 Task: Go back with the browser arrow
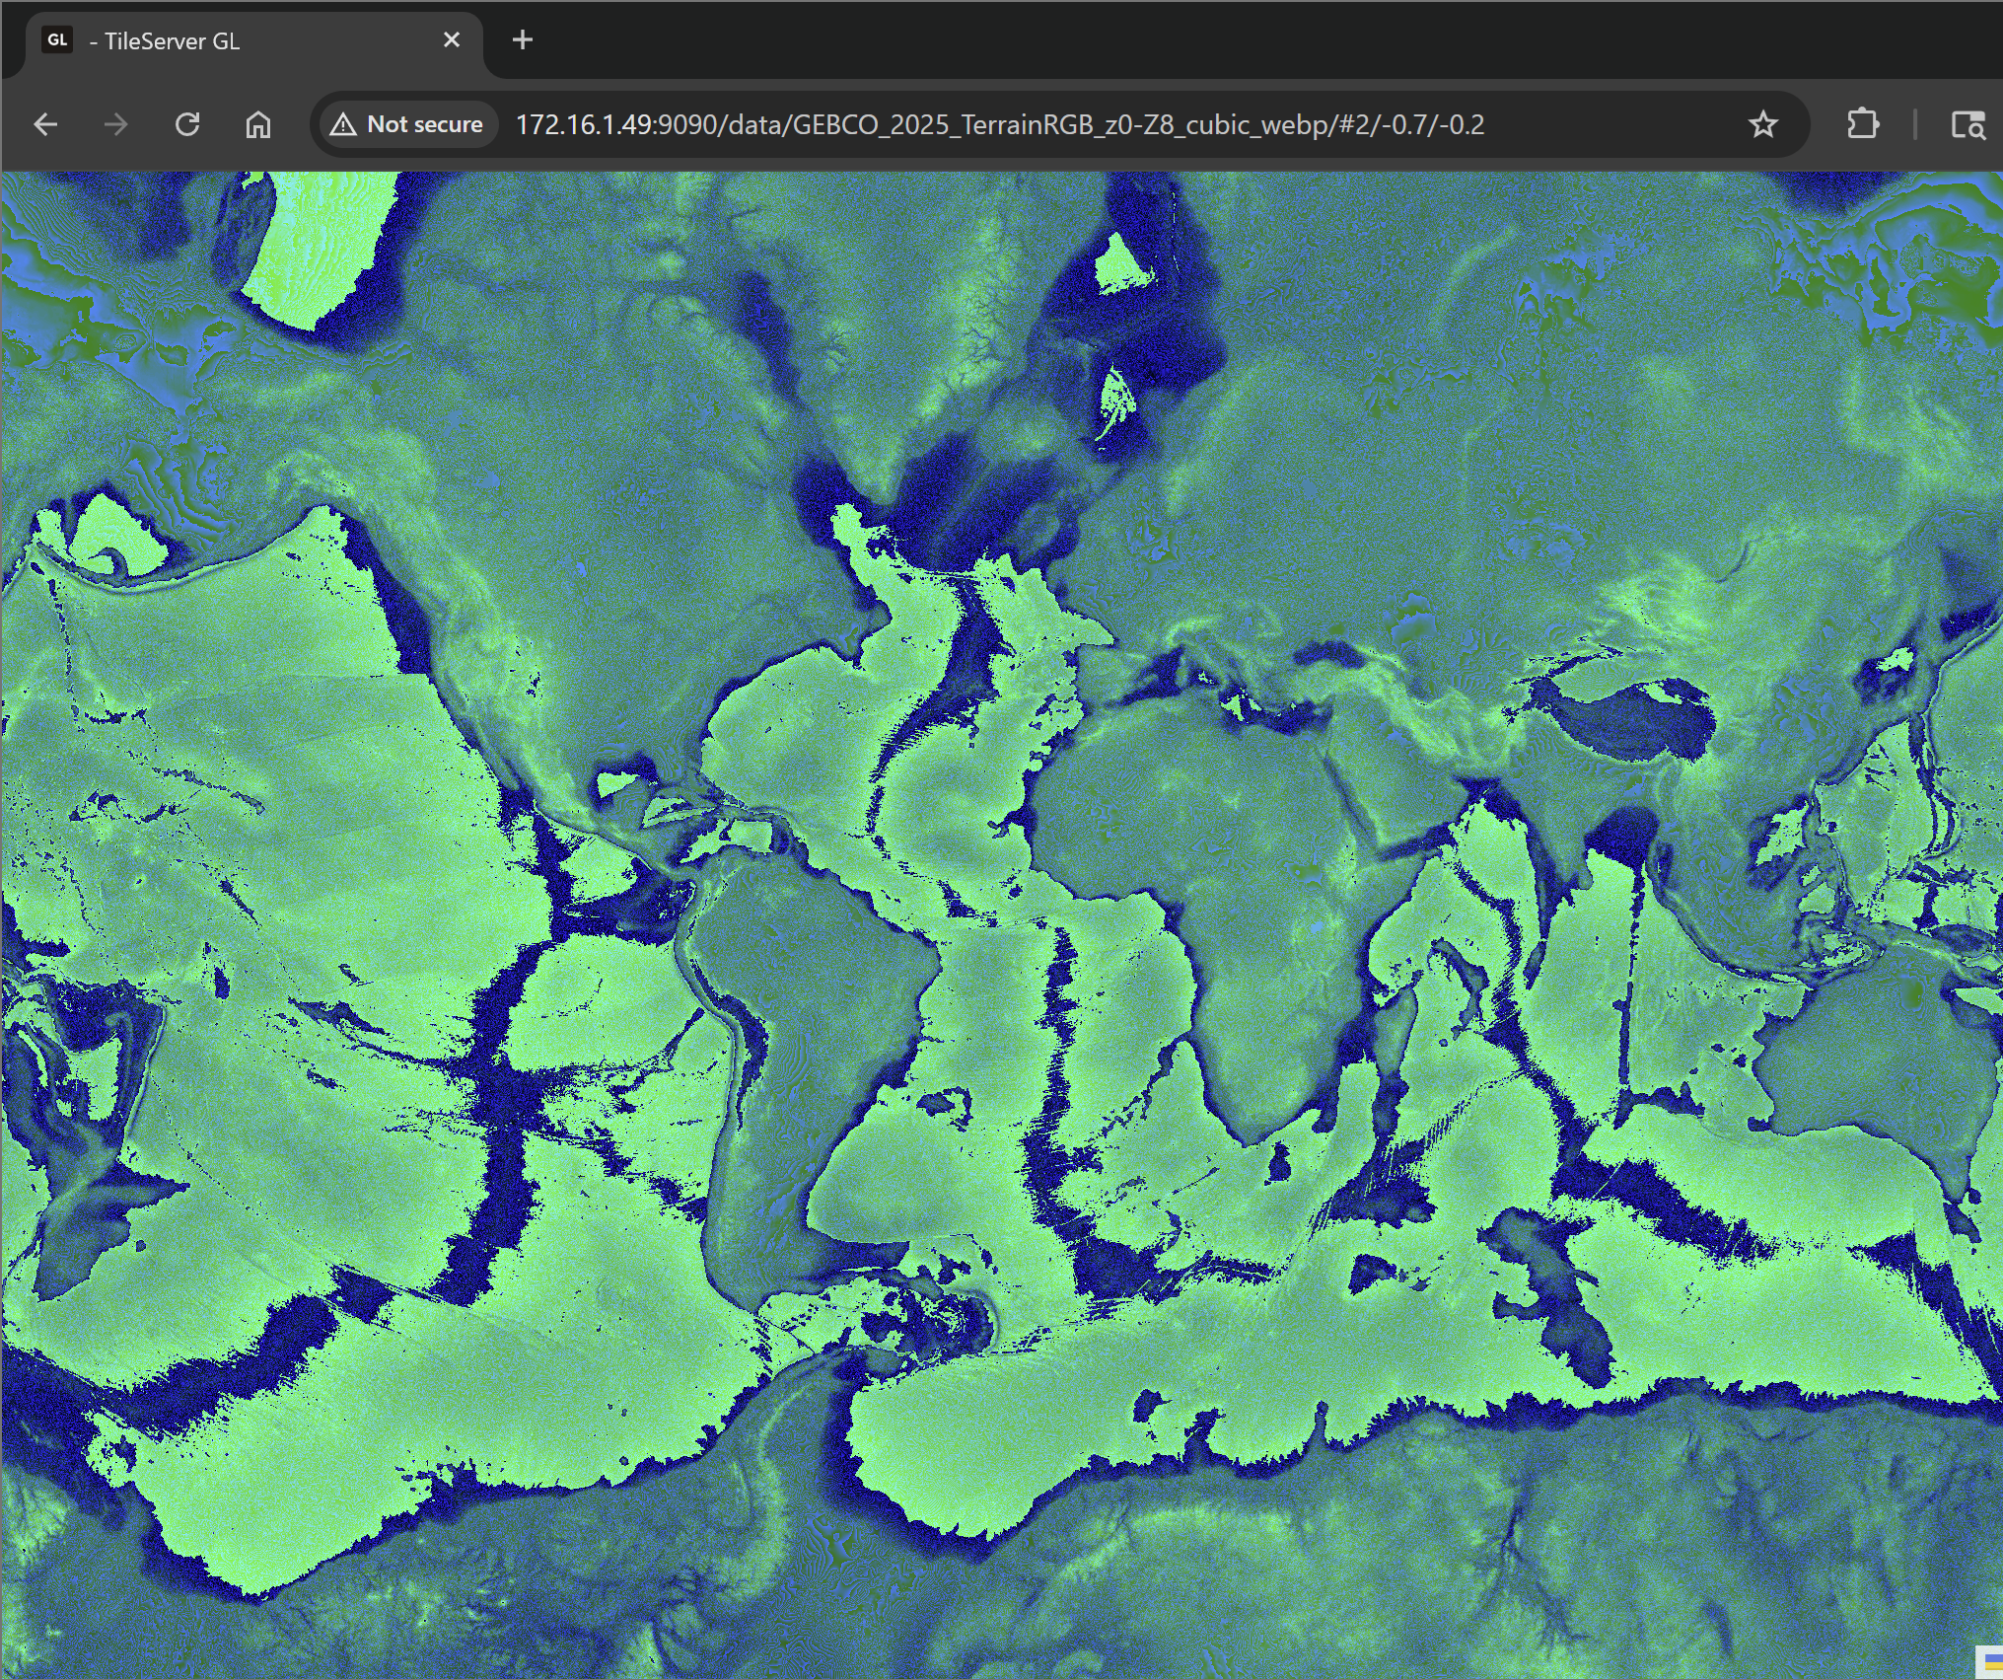tap(45, 124)
